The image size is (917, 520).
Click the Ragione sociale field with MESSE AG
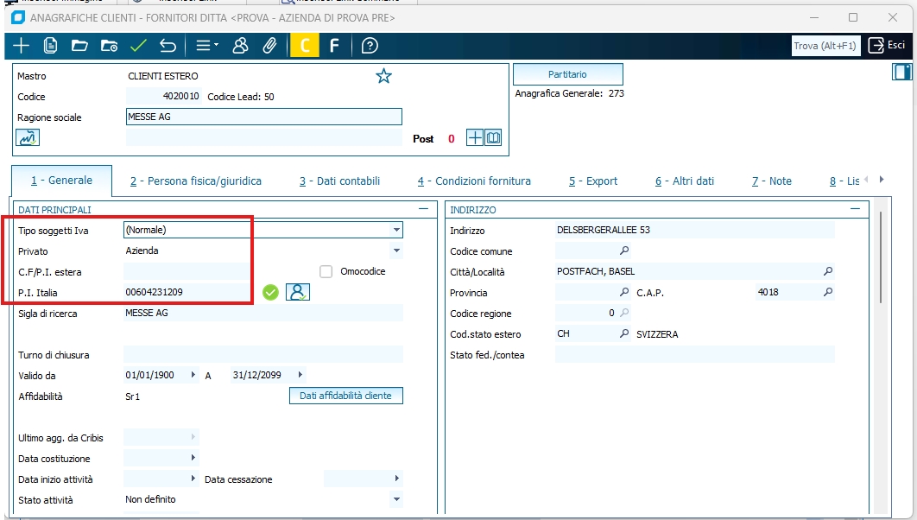point(263,117)
